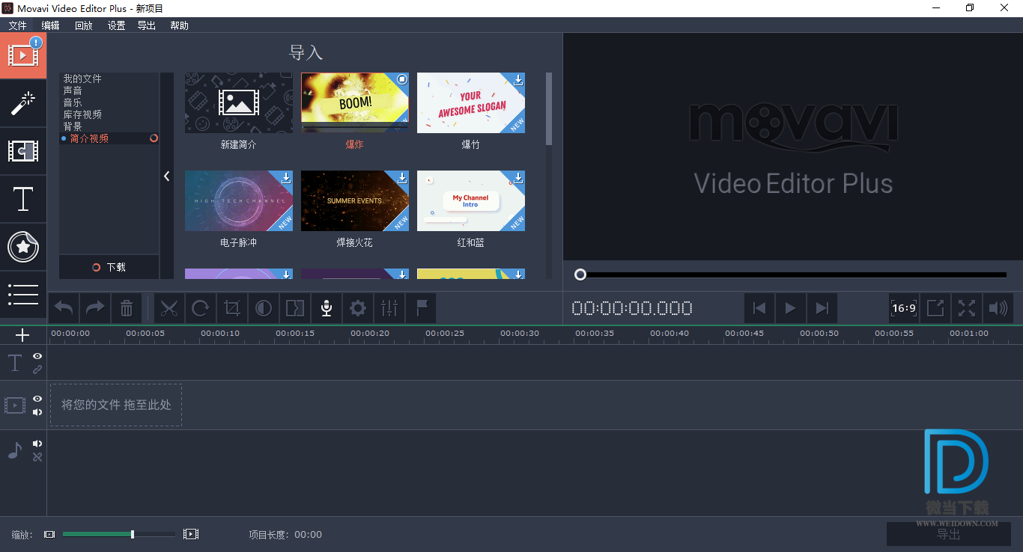Open the Import media tab in sidebar
The width and height of the screenshot is (1023, 552).
coord(23,55)
